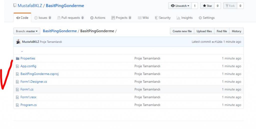Go up to parent directory (..)

pos(22,51)
